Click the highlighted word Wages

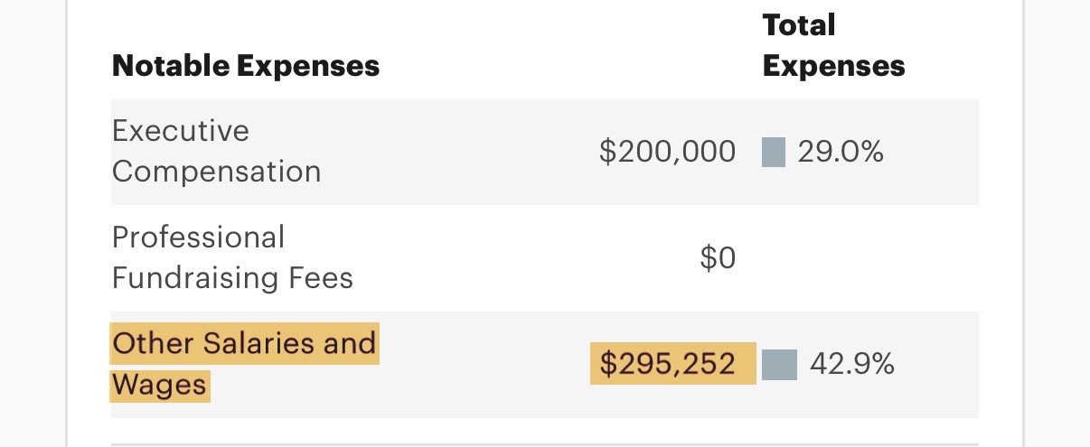point(159,386)
